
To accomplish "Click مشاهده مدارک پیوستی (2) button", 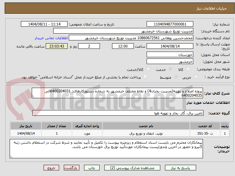I will [x=132, y=168].
